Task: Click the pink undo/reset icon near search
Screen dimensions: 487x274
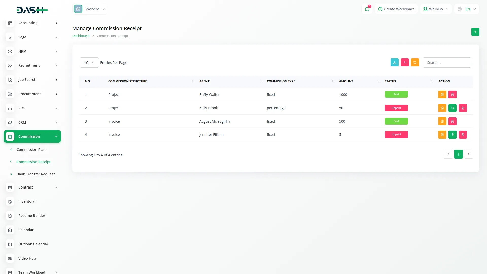Action: tap(405, 62)
